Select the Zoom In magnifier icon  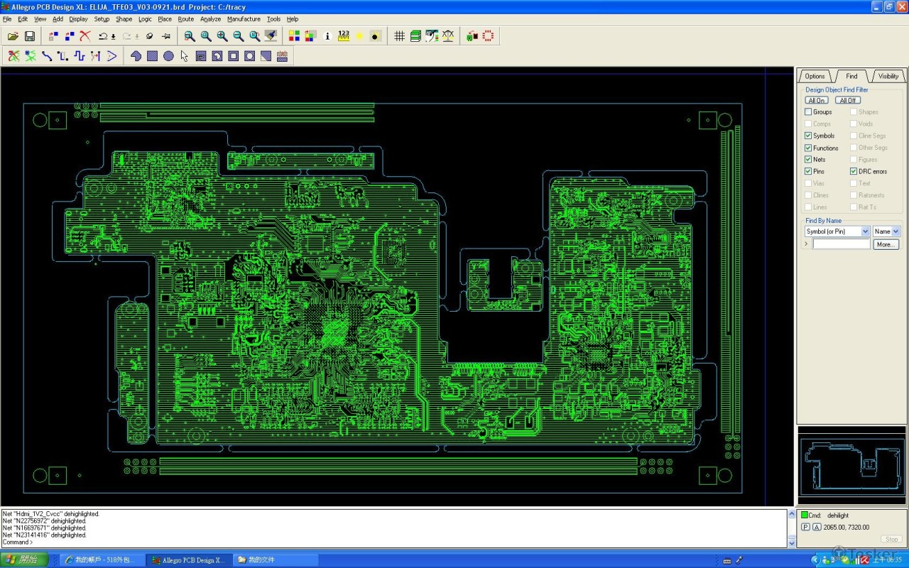coord(222,36)
